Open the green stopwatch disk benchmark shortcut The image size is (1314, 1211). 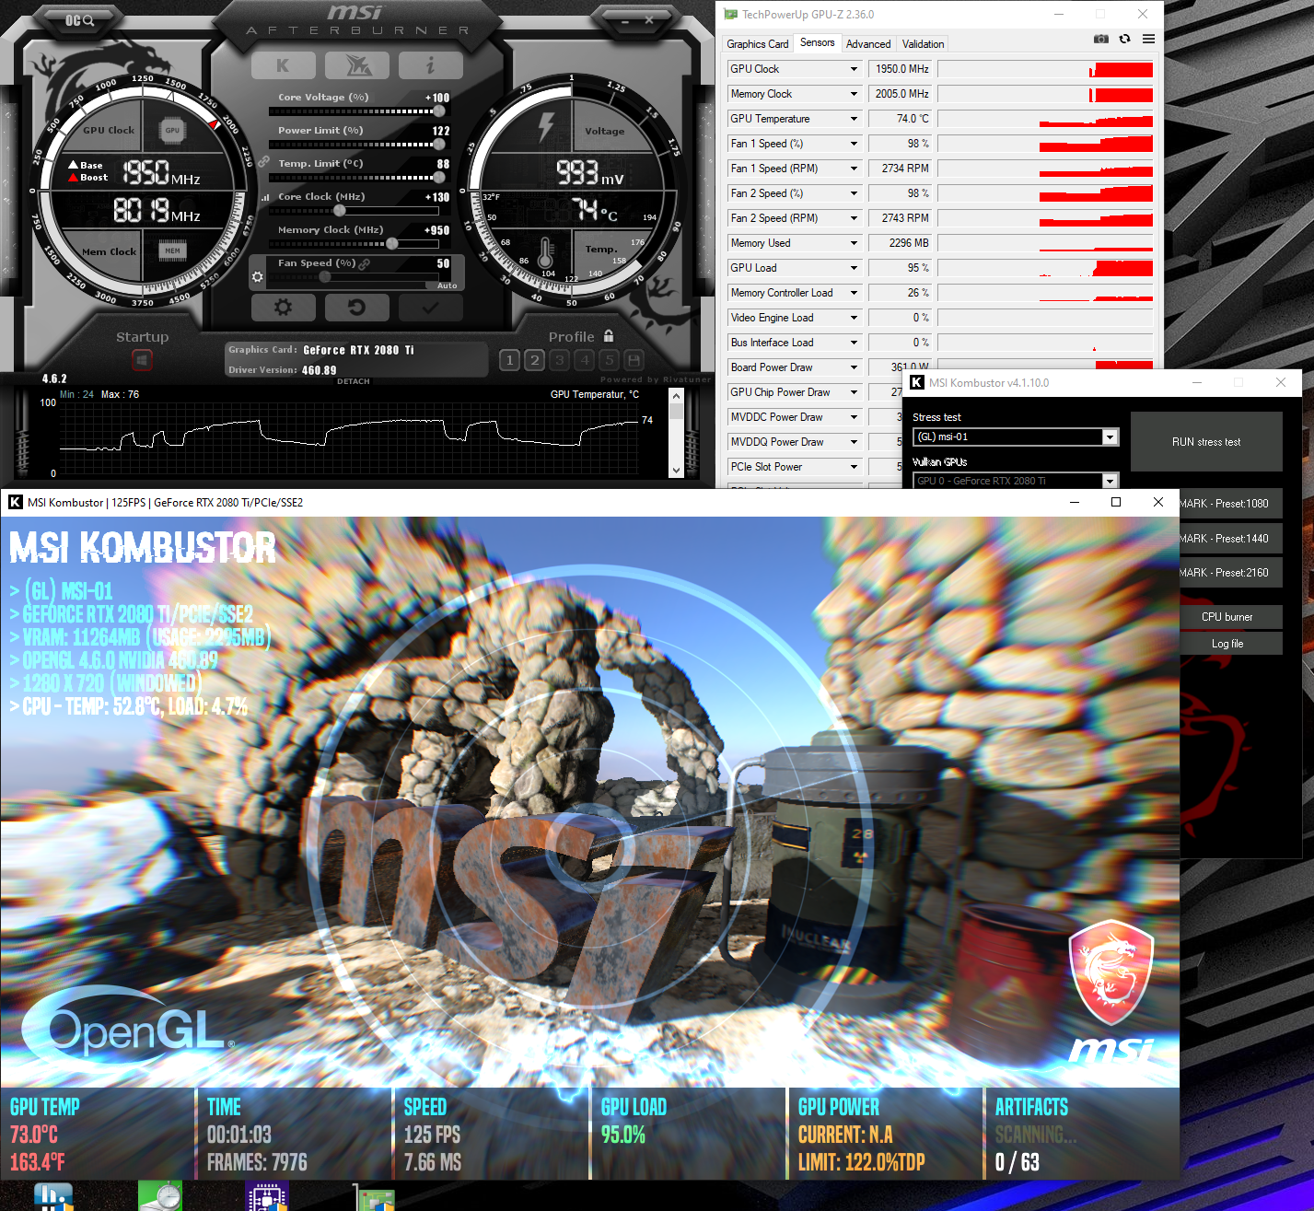pyautogui.click(x=160, y=1197)
